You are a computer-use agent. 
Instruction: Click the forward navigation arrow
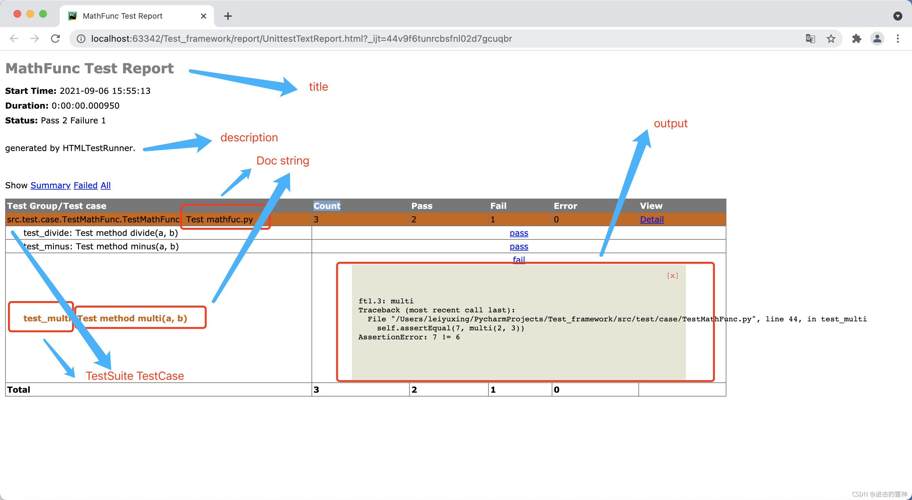(x=35, y=39)
